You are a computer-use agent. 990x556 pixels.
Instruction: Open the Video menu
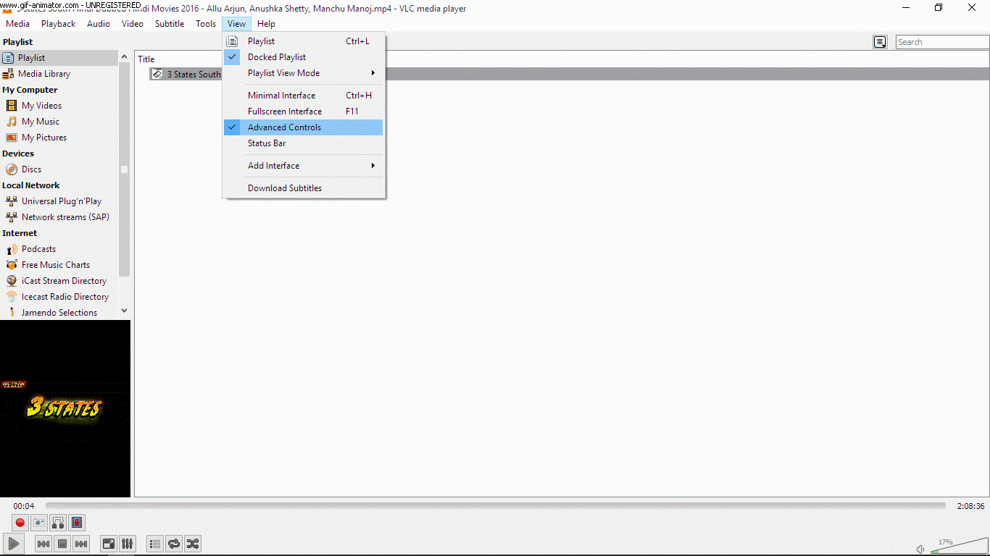(x=133, y=24)
